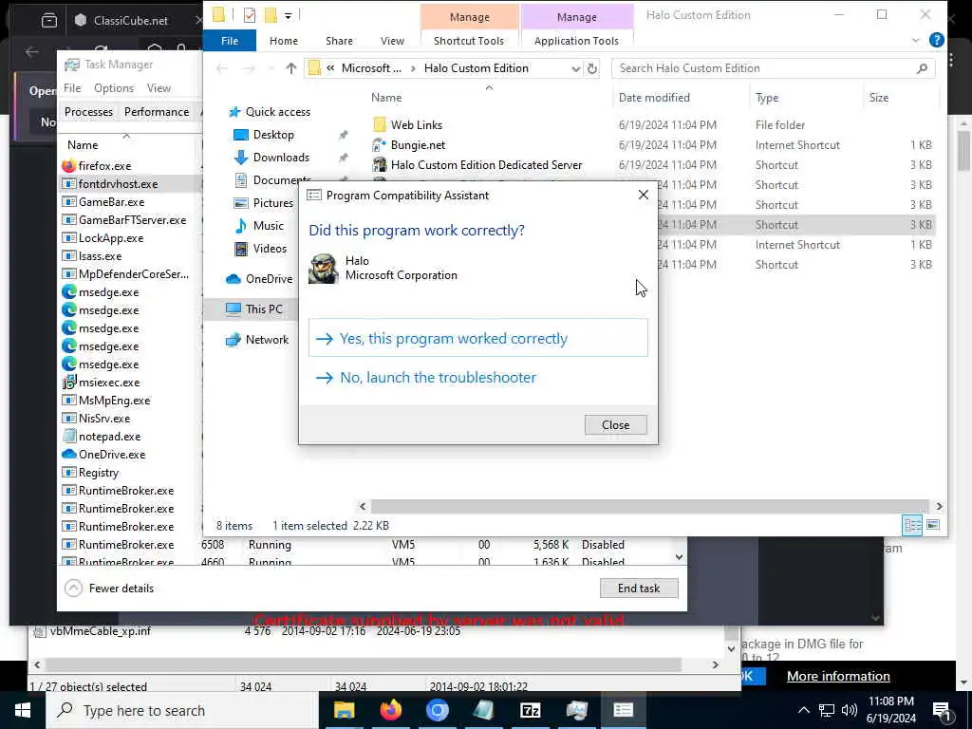972x729 pixels.
Task: Switch to details view layout icon
Action: tap(912, 525)
